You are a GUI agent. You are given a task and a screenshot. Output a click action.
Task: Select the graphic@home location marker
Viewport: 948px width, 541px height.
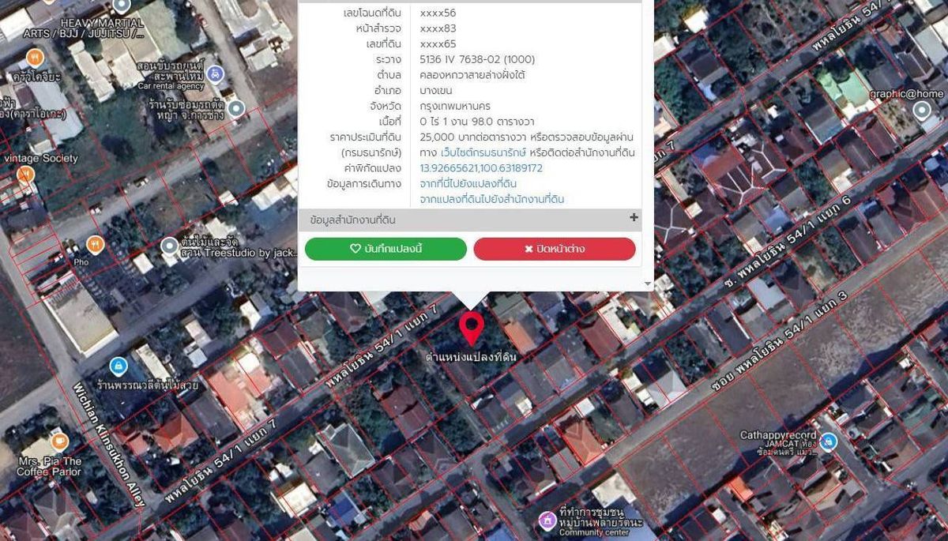[x=920, y=110]
